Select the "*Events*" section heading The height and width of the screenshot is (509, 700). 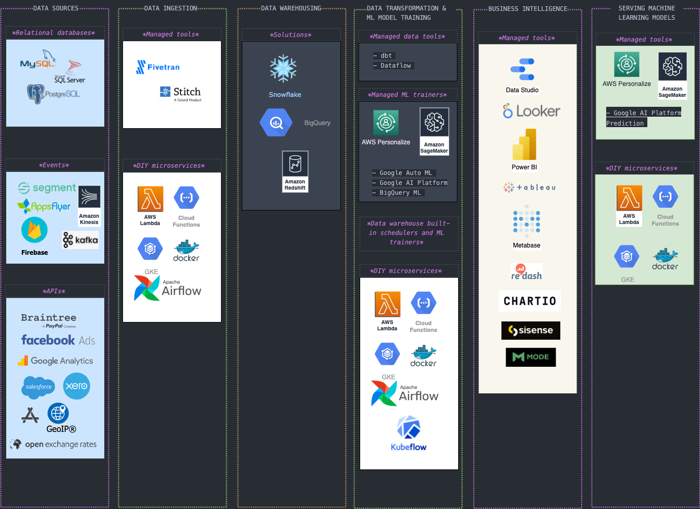tap(54, 165)
